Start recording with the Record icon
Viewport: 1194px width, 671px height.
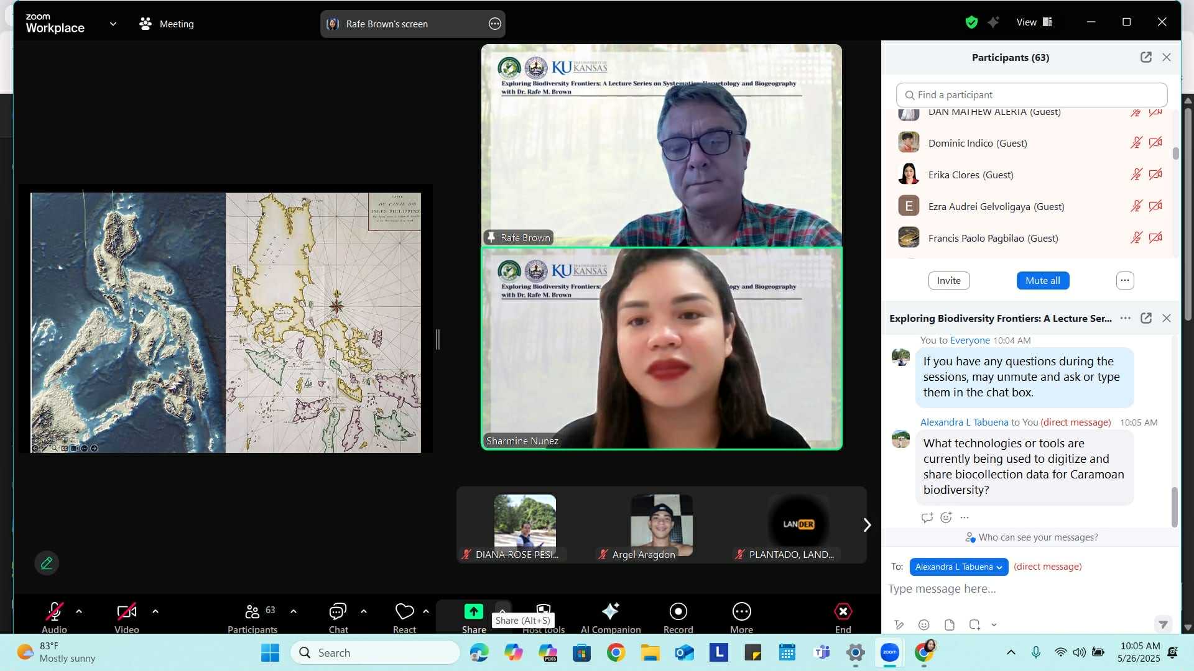(x=678, y=611)
